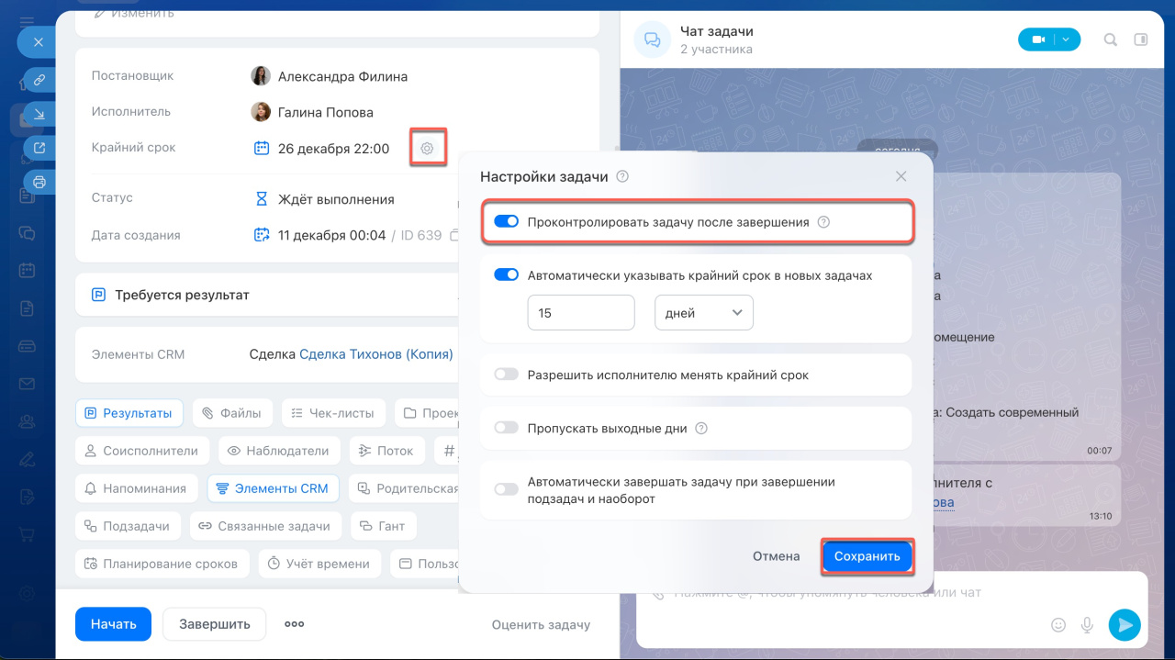1175x660 pixels.
Task: Click the send message arrow button
Action: [x=1124, y=624]
